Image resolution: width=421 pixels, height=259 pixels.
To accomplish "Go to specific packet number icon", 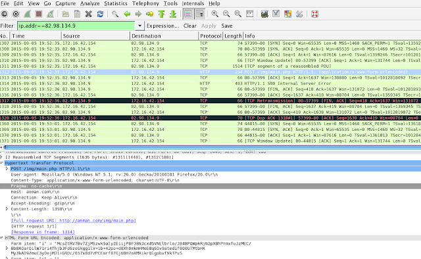I will pos(150,14).
